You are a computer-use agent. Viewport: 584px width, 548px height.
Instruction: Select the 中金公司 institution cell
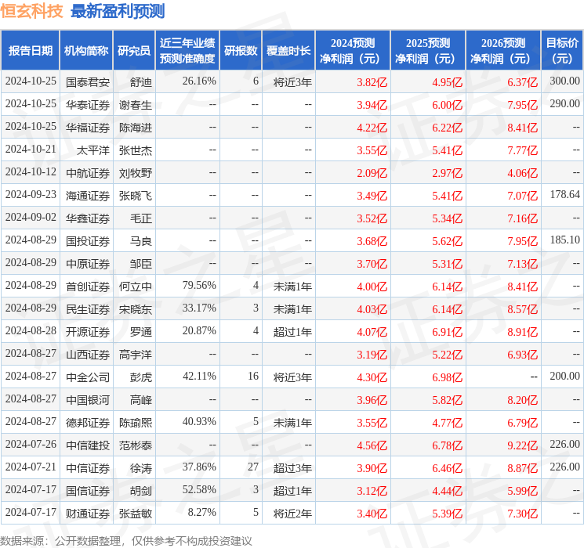click(88, 377)
